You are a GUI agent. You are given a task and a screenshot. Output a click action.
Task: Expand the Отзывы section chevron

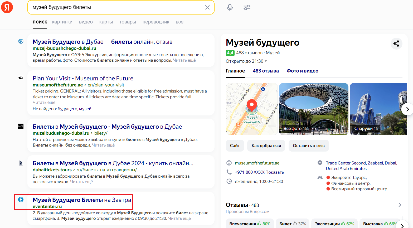tap(400, 205)
